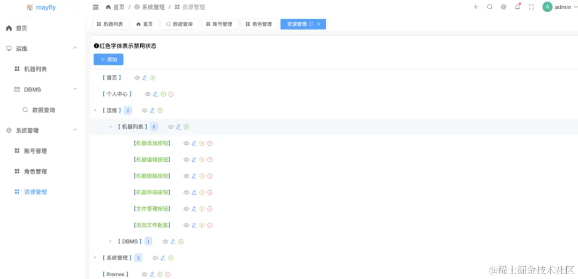Click edit icon for 机器添加按钮
This screenshot has height=279, width=578.
(x=194, y=143)
